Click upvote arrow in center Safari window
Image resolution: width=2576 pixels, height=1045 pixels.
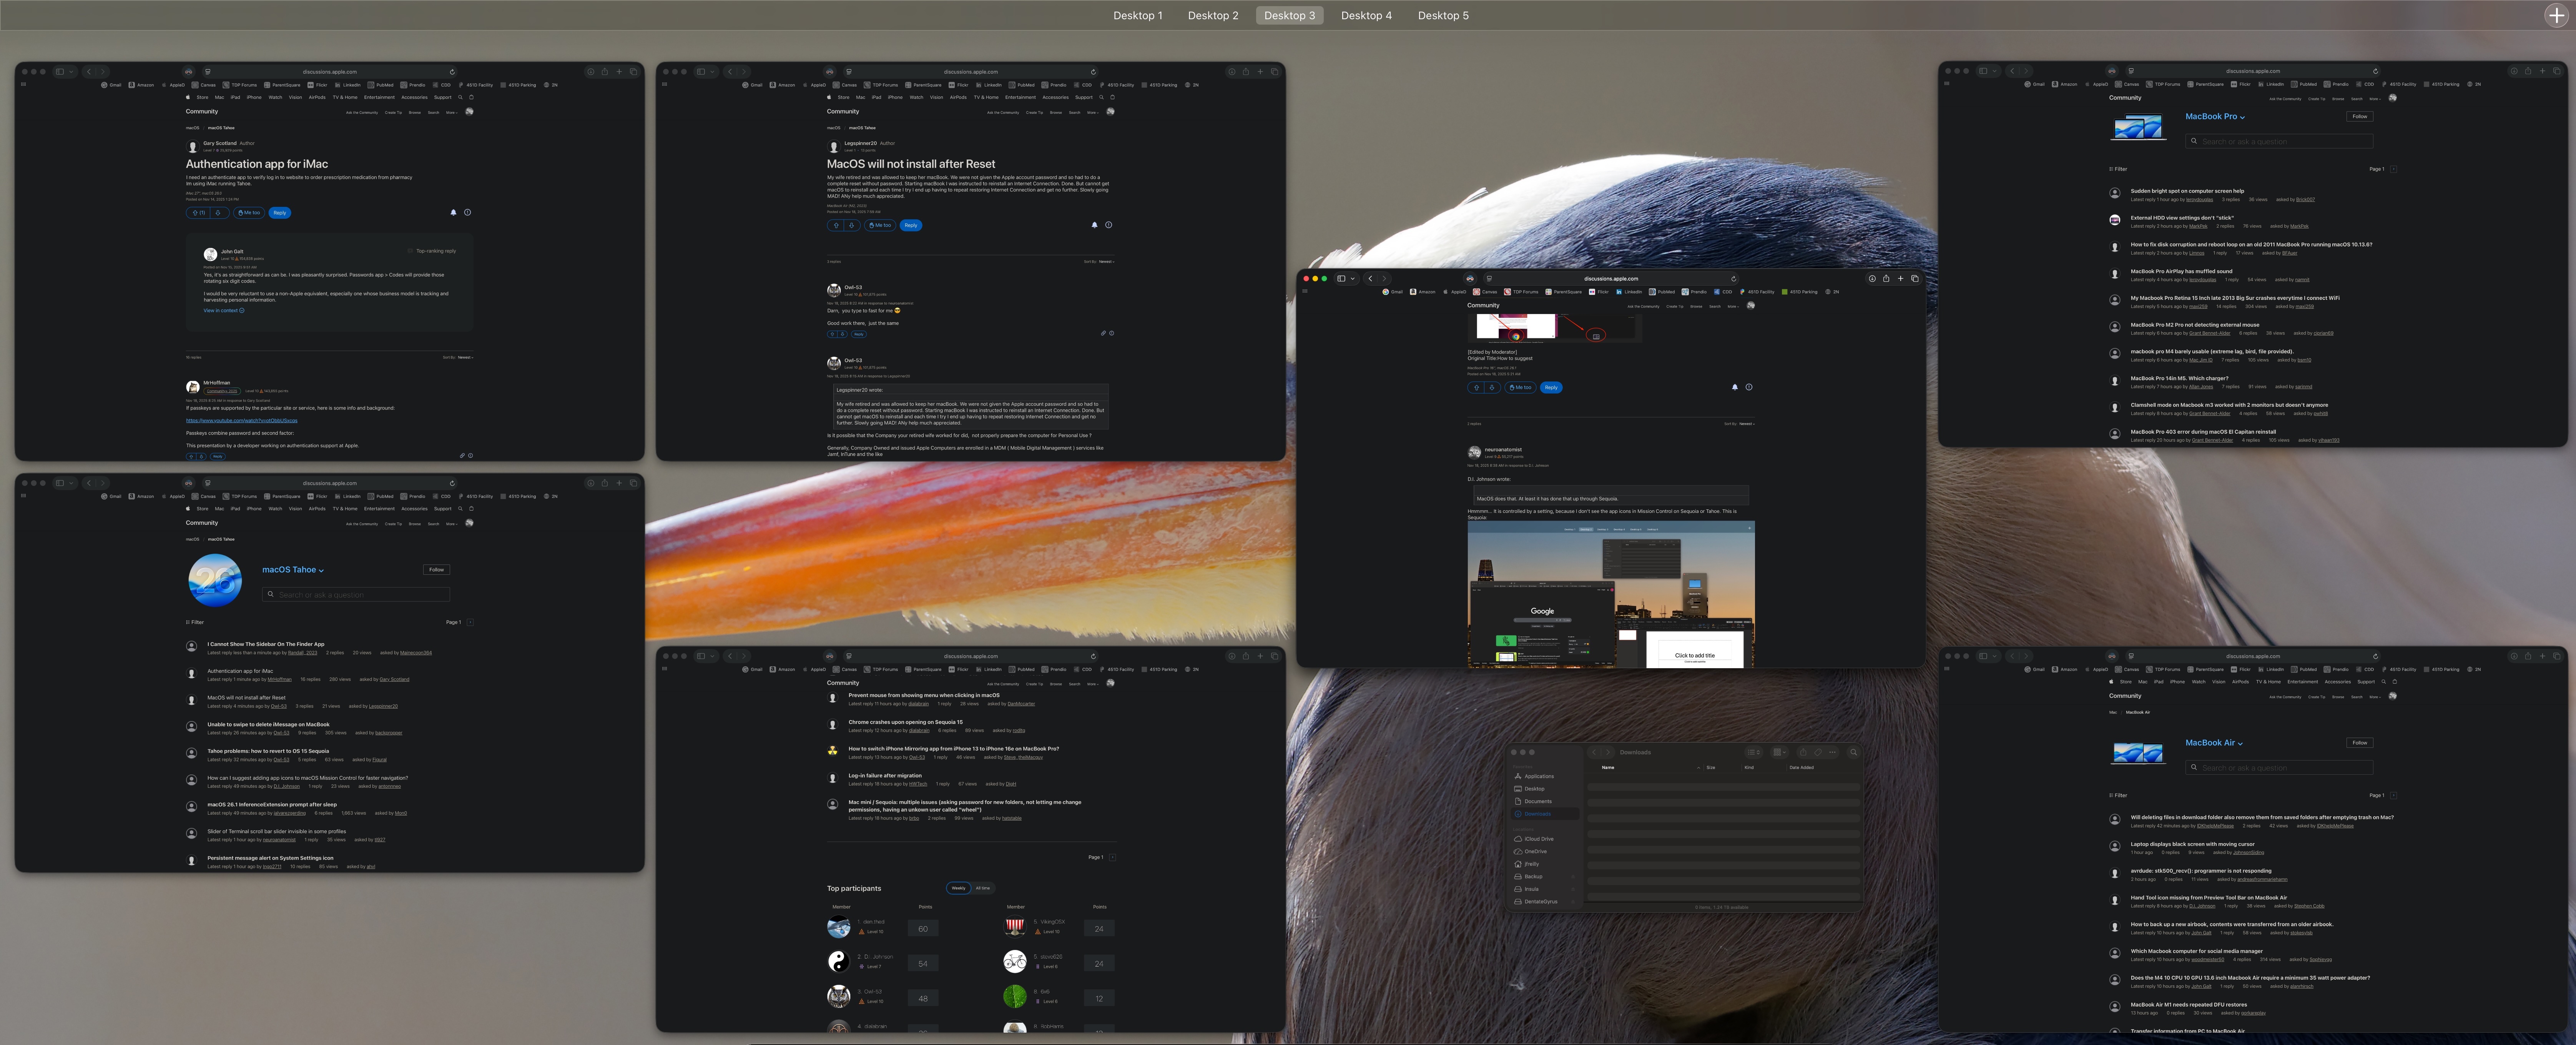[1476, 387]
